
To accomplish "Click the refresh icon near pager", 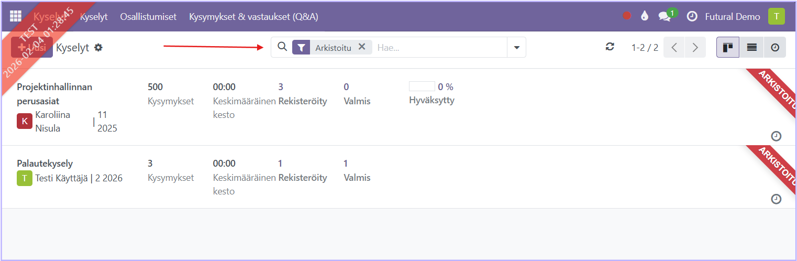I will pyautogui.click(x=610, y=47).
